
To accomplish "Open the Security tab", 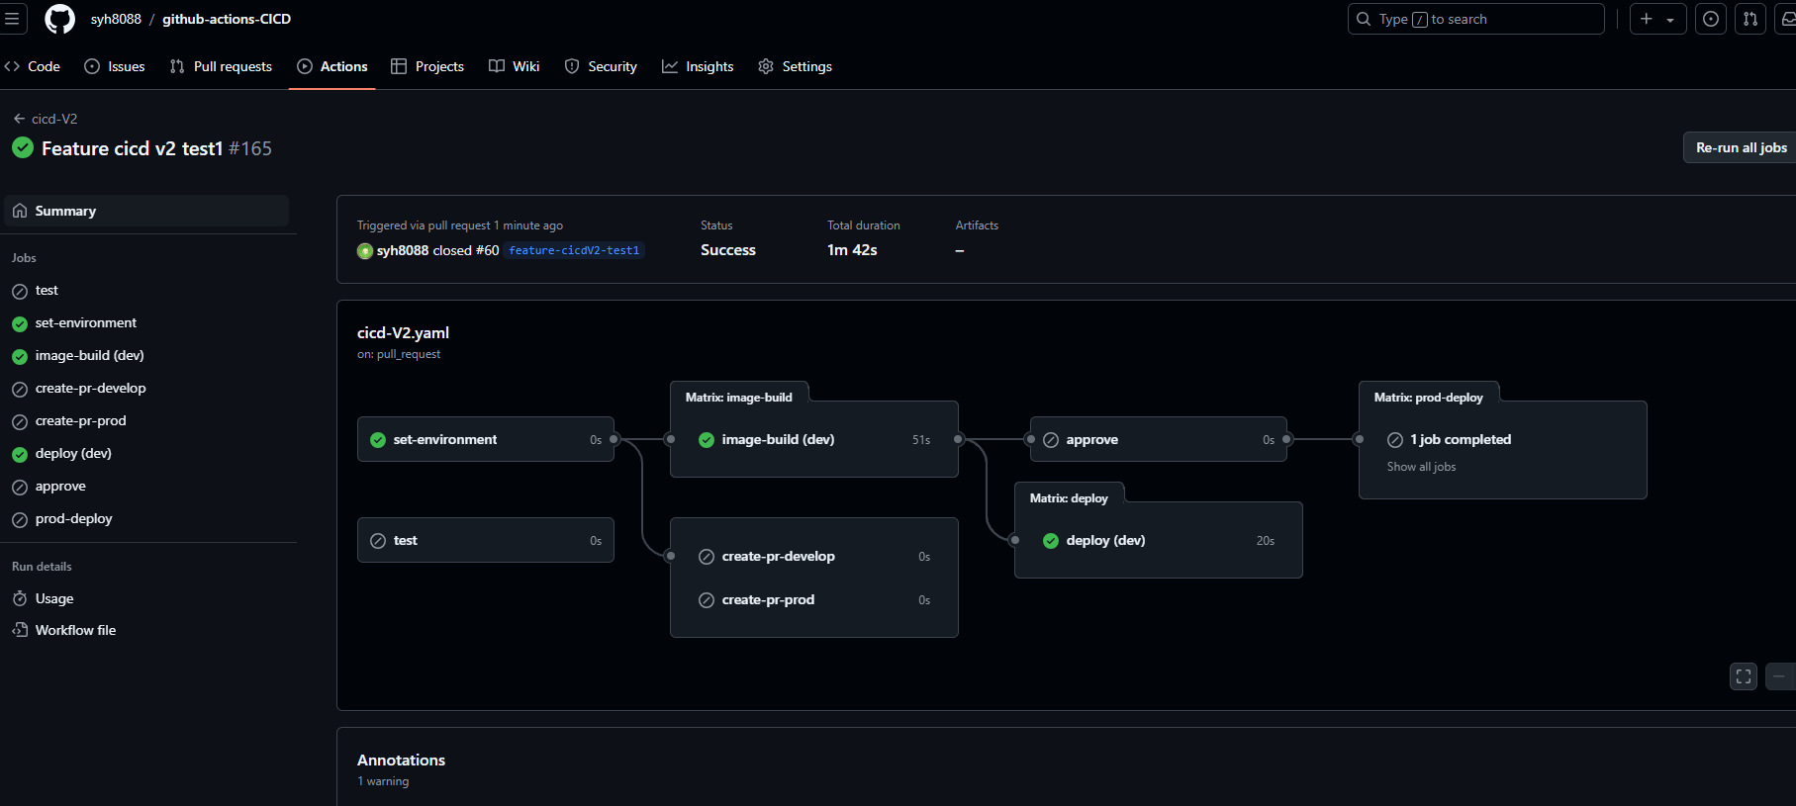I will [601, 66].
